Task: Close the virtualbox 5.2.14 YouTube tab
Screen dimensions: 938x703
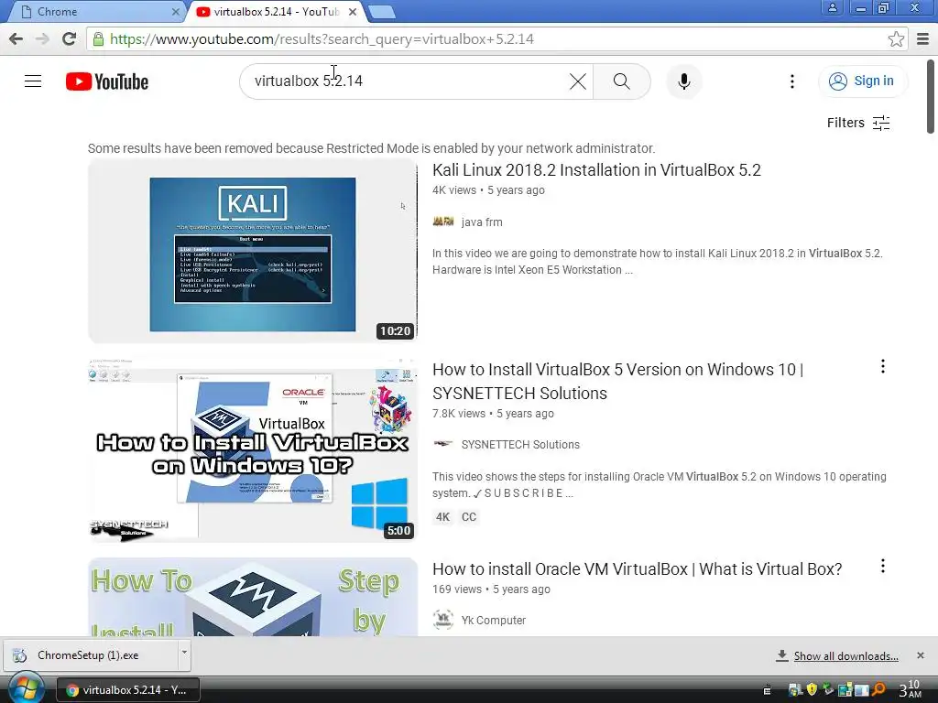Action: 353,11
